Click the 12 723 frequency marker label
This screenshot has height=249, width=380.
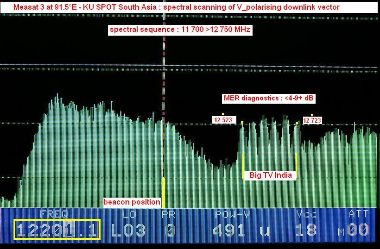pos(312,120)
